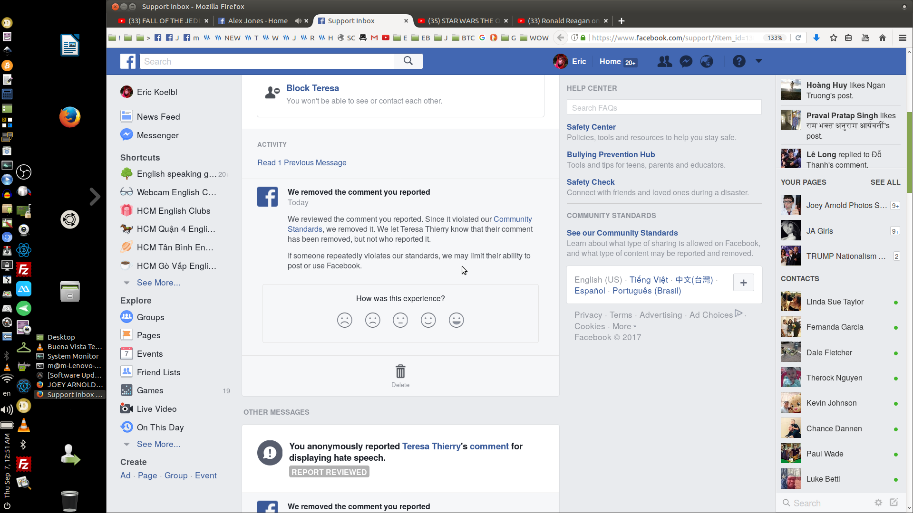Click the Facebook search field
This screenshot has height=513, width=913.
tap(266, 61)
